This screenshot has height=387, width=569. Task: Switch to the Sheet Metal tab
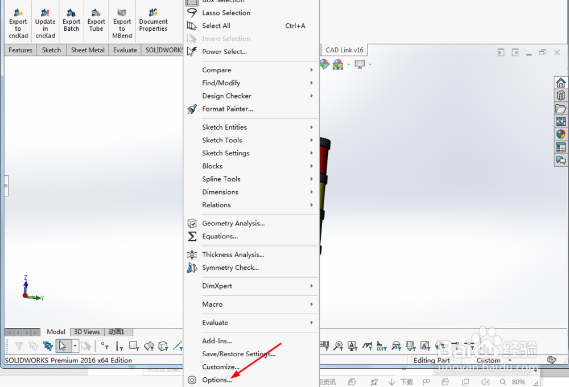point(88,50)
